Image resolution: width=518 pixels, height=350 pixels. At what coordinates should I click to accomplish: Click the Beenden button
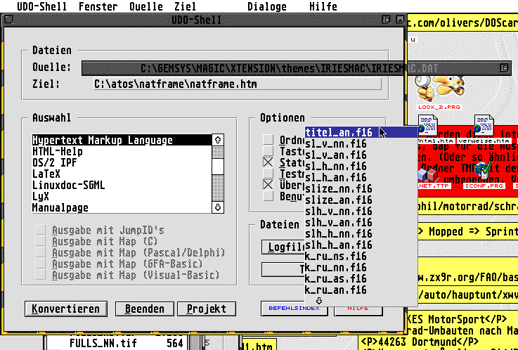click(x=145, y=309)
